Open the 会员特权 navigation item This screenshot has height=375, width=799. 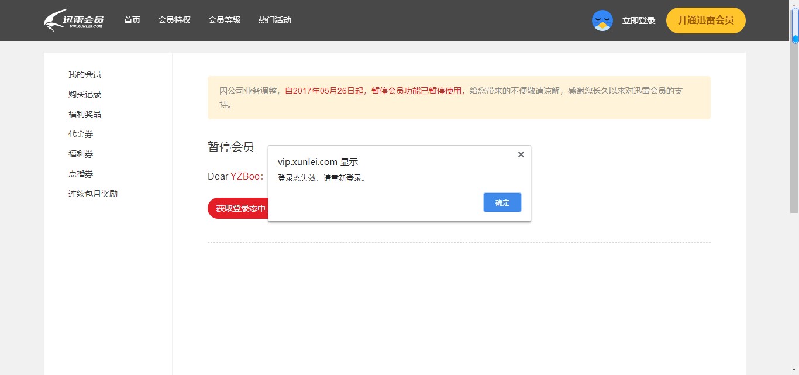[174, 19]
